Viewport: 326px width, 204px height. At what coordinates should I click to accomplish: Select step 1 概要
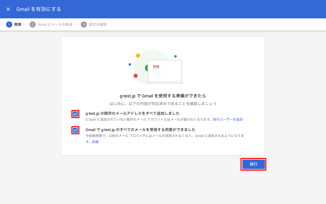[x=14, y=24]
